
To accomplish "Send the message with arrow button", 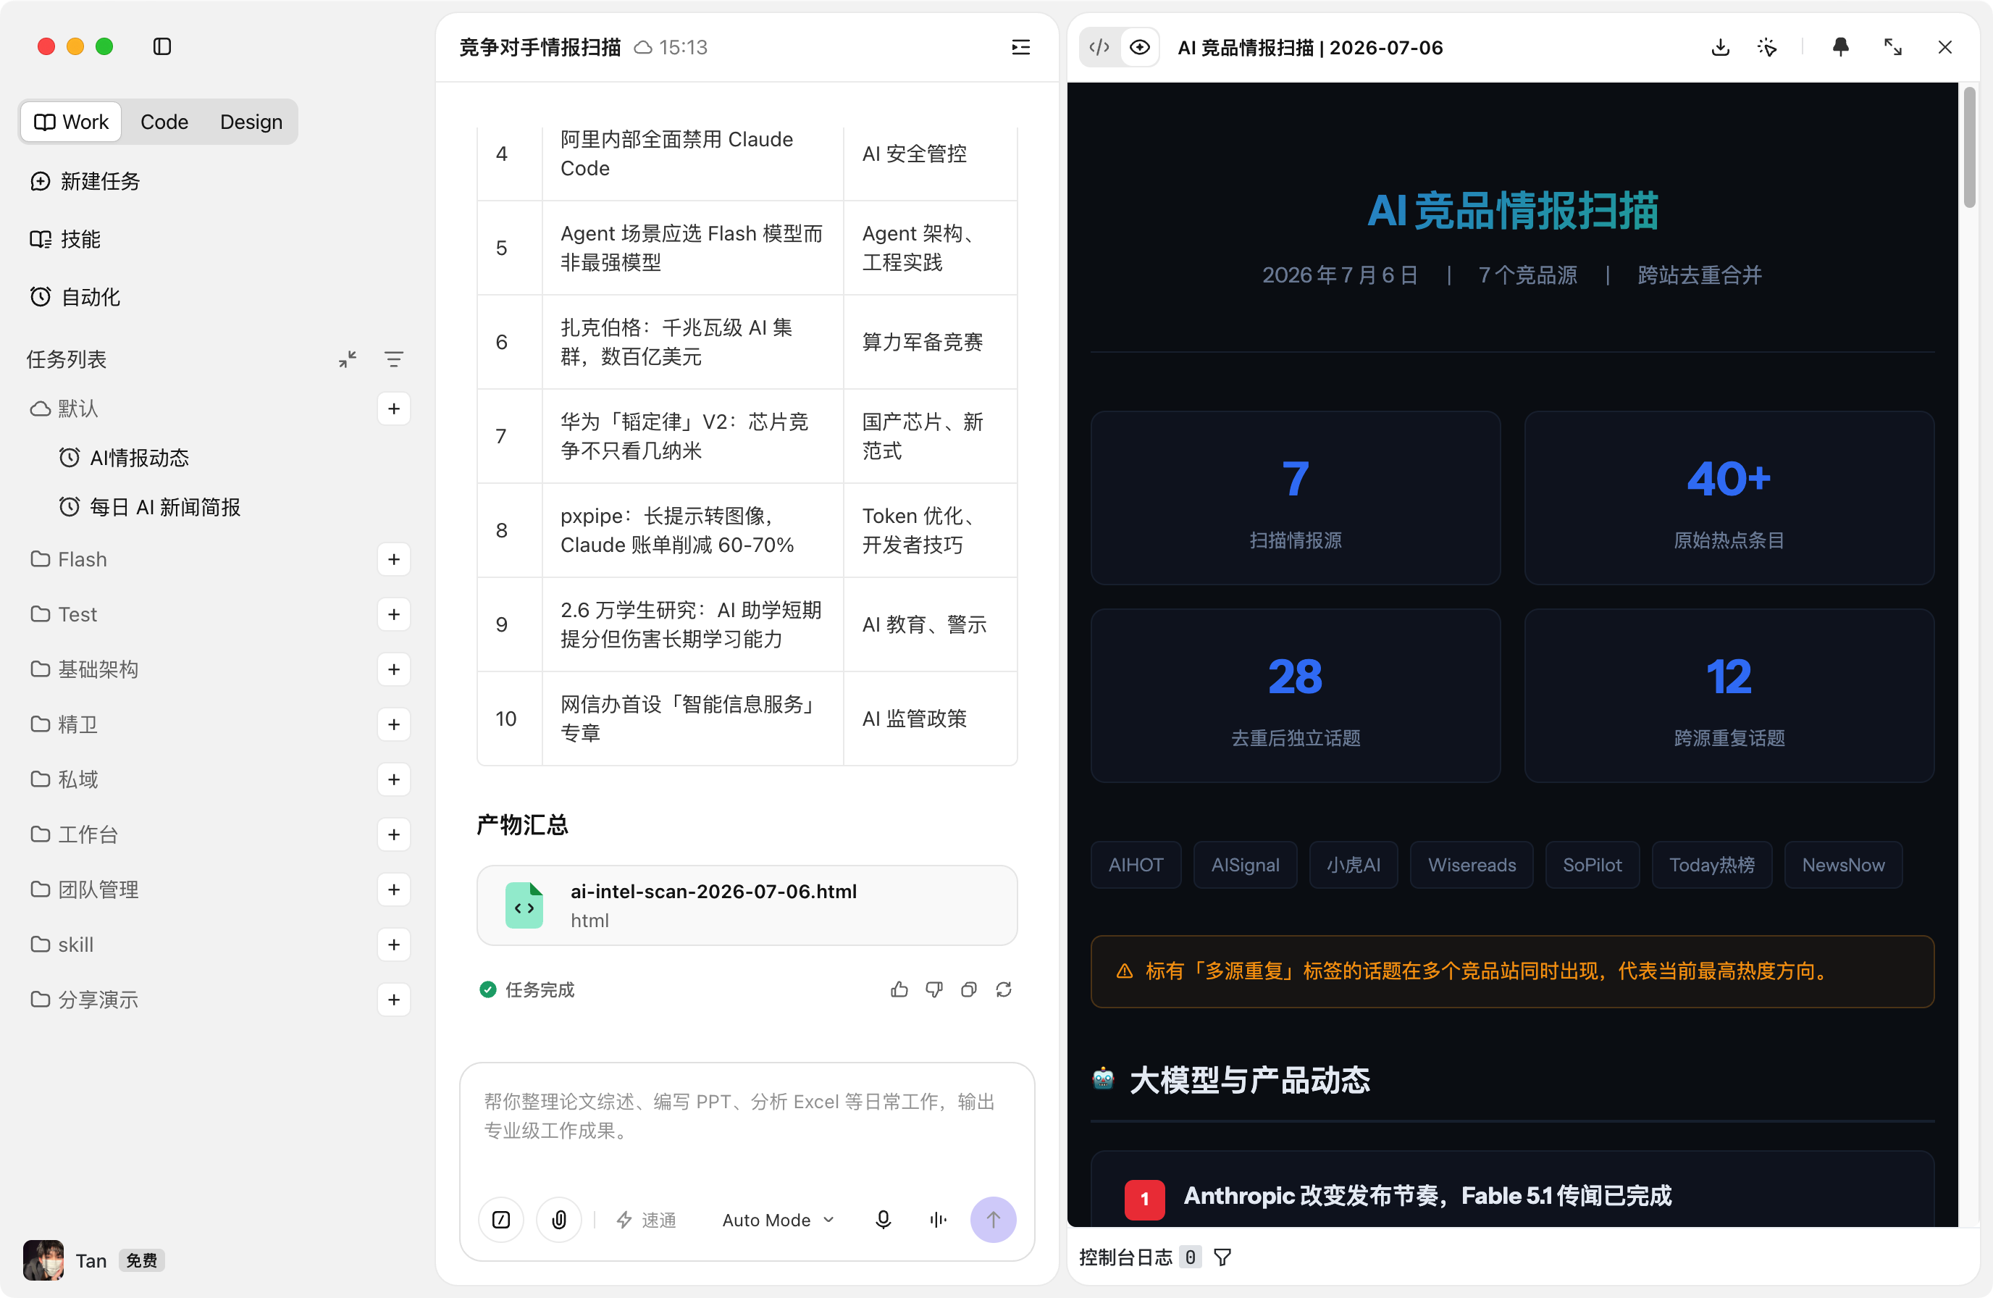I will pyautogui.click(x=993, y=1220).
